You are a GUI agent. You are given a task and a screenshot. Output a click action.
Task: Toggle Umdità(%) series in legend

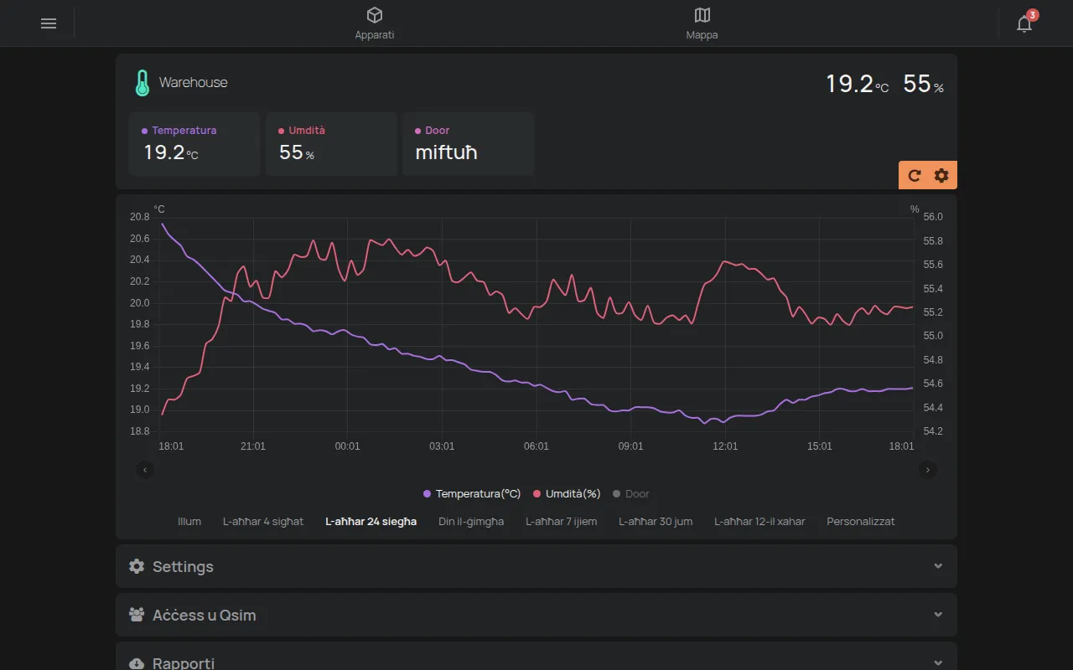tap(567, 494)
